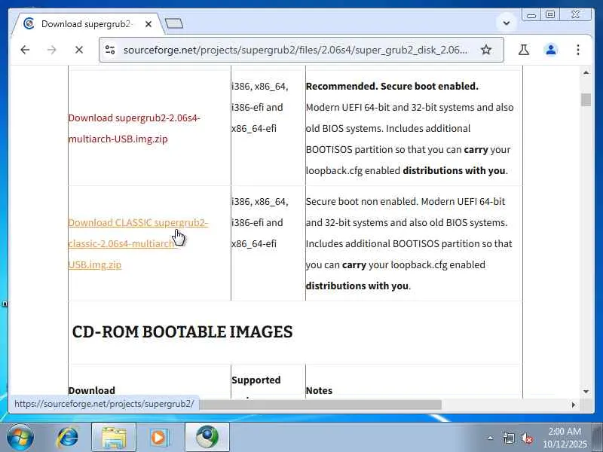
Task: Click the 'CD-ROM BOOTABLE IMAGES' heading
Action: tap(182, 331)
